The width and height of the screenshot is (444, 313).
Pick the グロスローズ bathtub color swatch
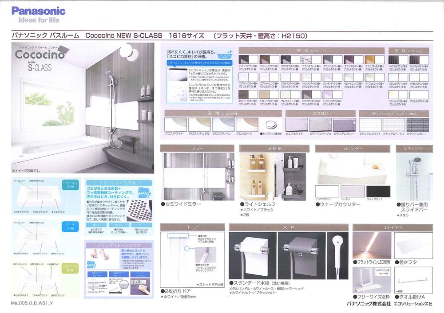(x=246, y=125)
